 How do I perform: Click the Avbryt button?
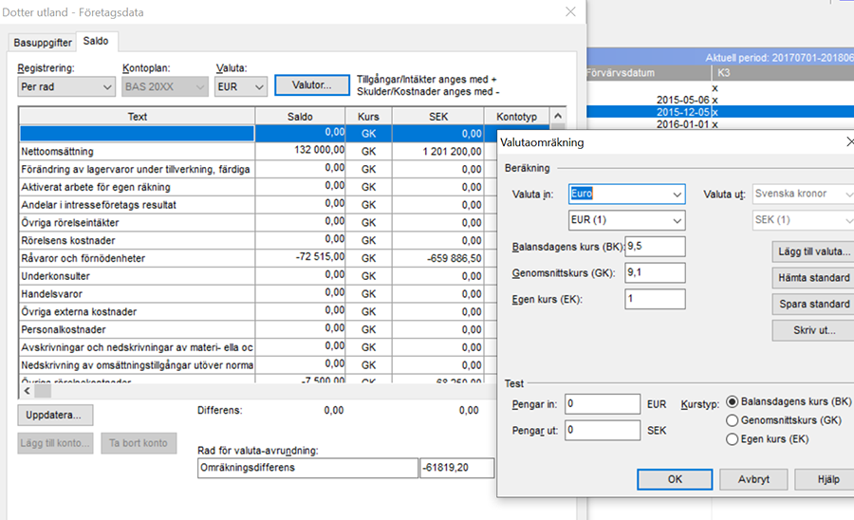(x=752, y=479)
